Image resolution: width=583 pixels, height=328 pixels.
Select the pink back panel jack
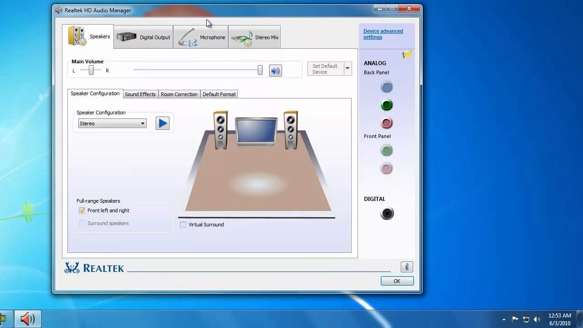coord(387,123)
